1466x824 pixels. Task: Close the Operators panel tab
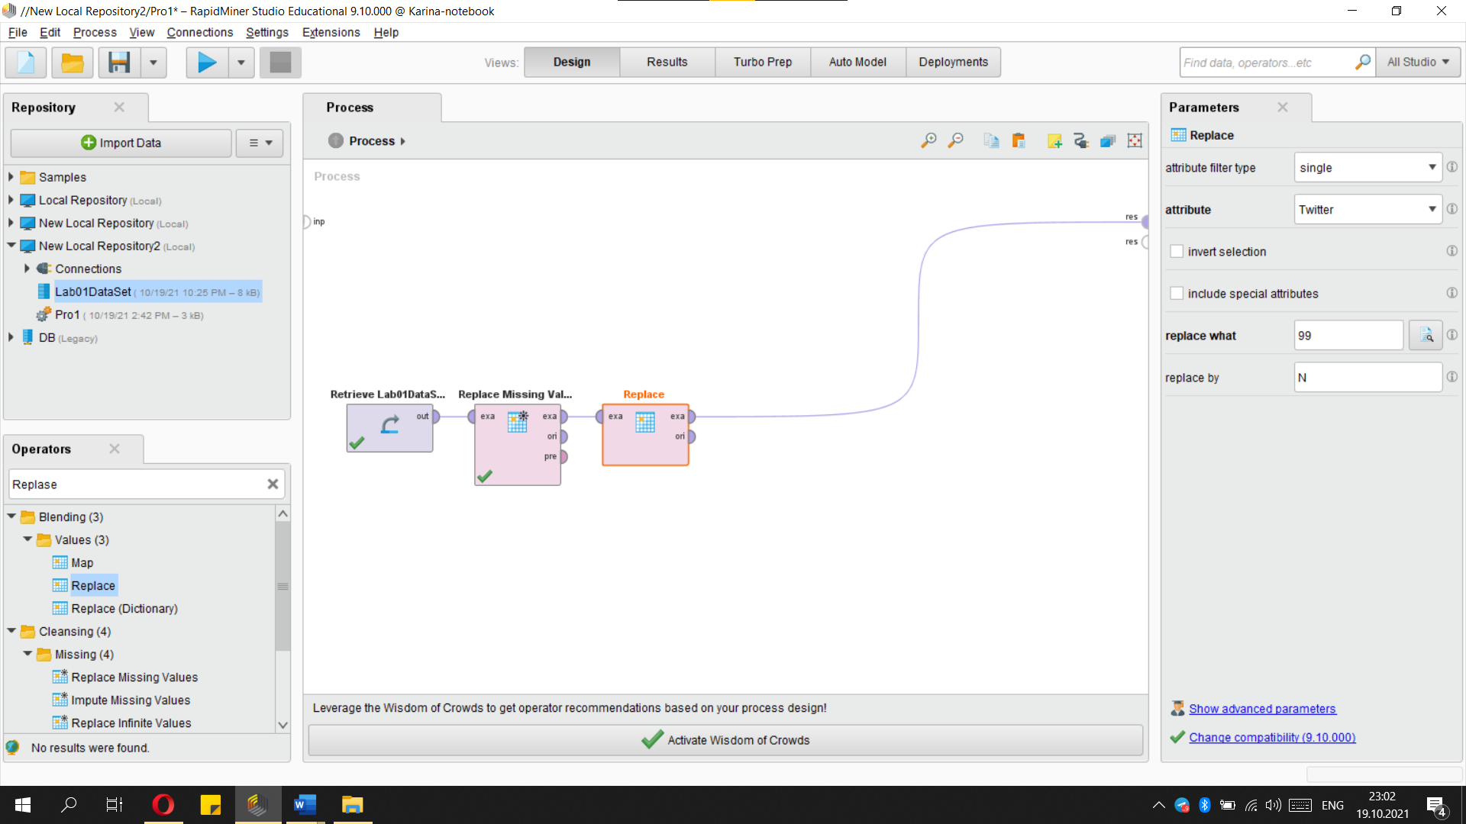[115, 449]
